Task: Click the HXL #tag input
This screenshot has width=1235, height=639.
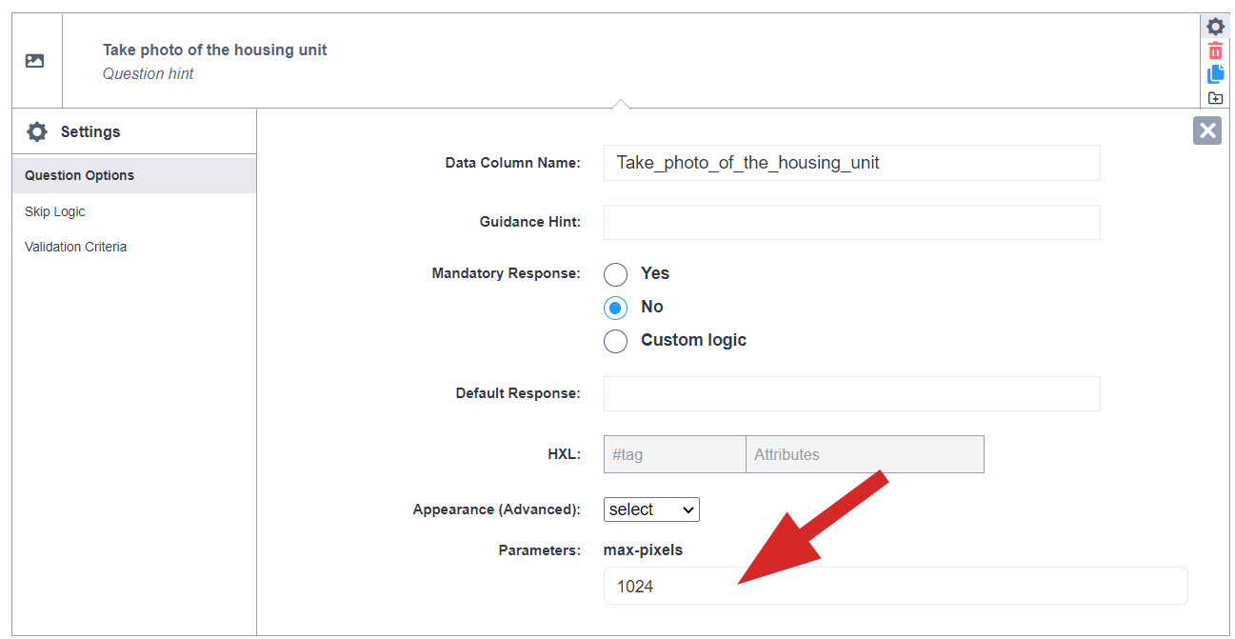Action: pyautogui.click(x=674, y=454)
